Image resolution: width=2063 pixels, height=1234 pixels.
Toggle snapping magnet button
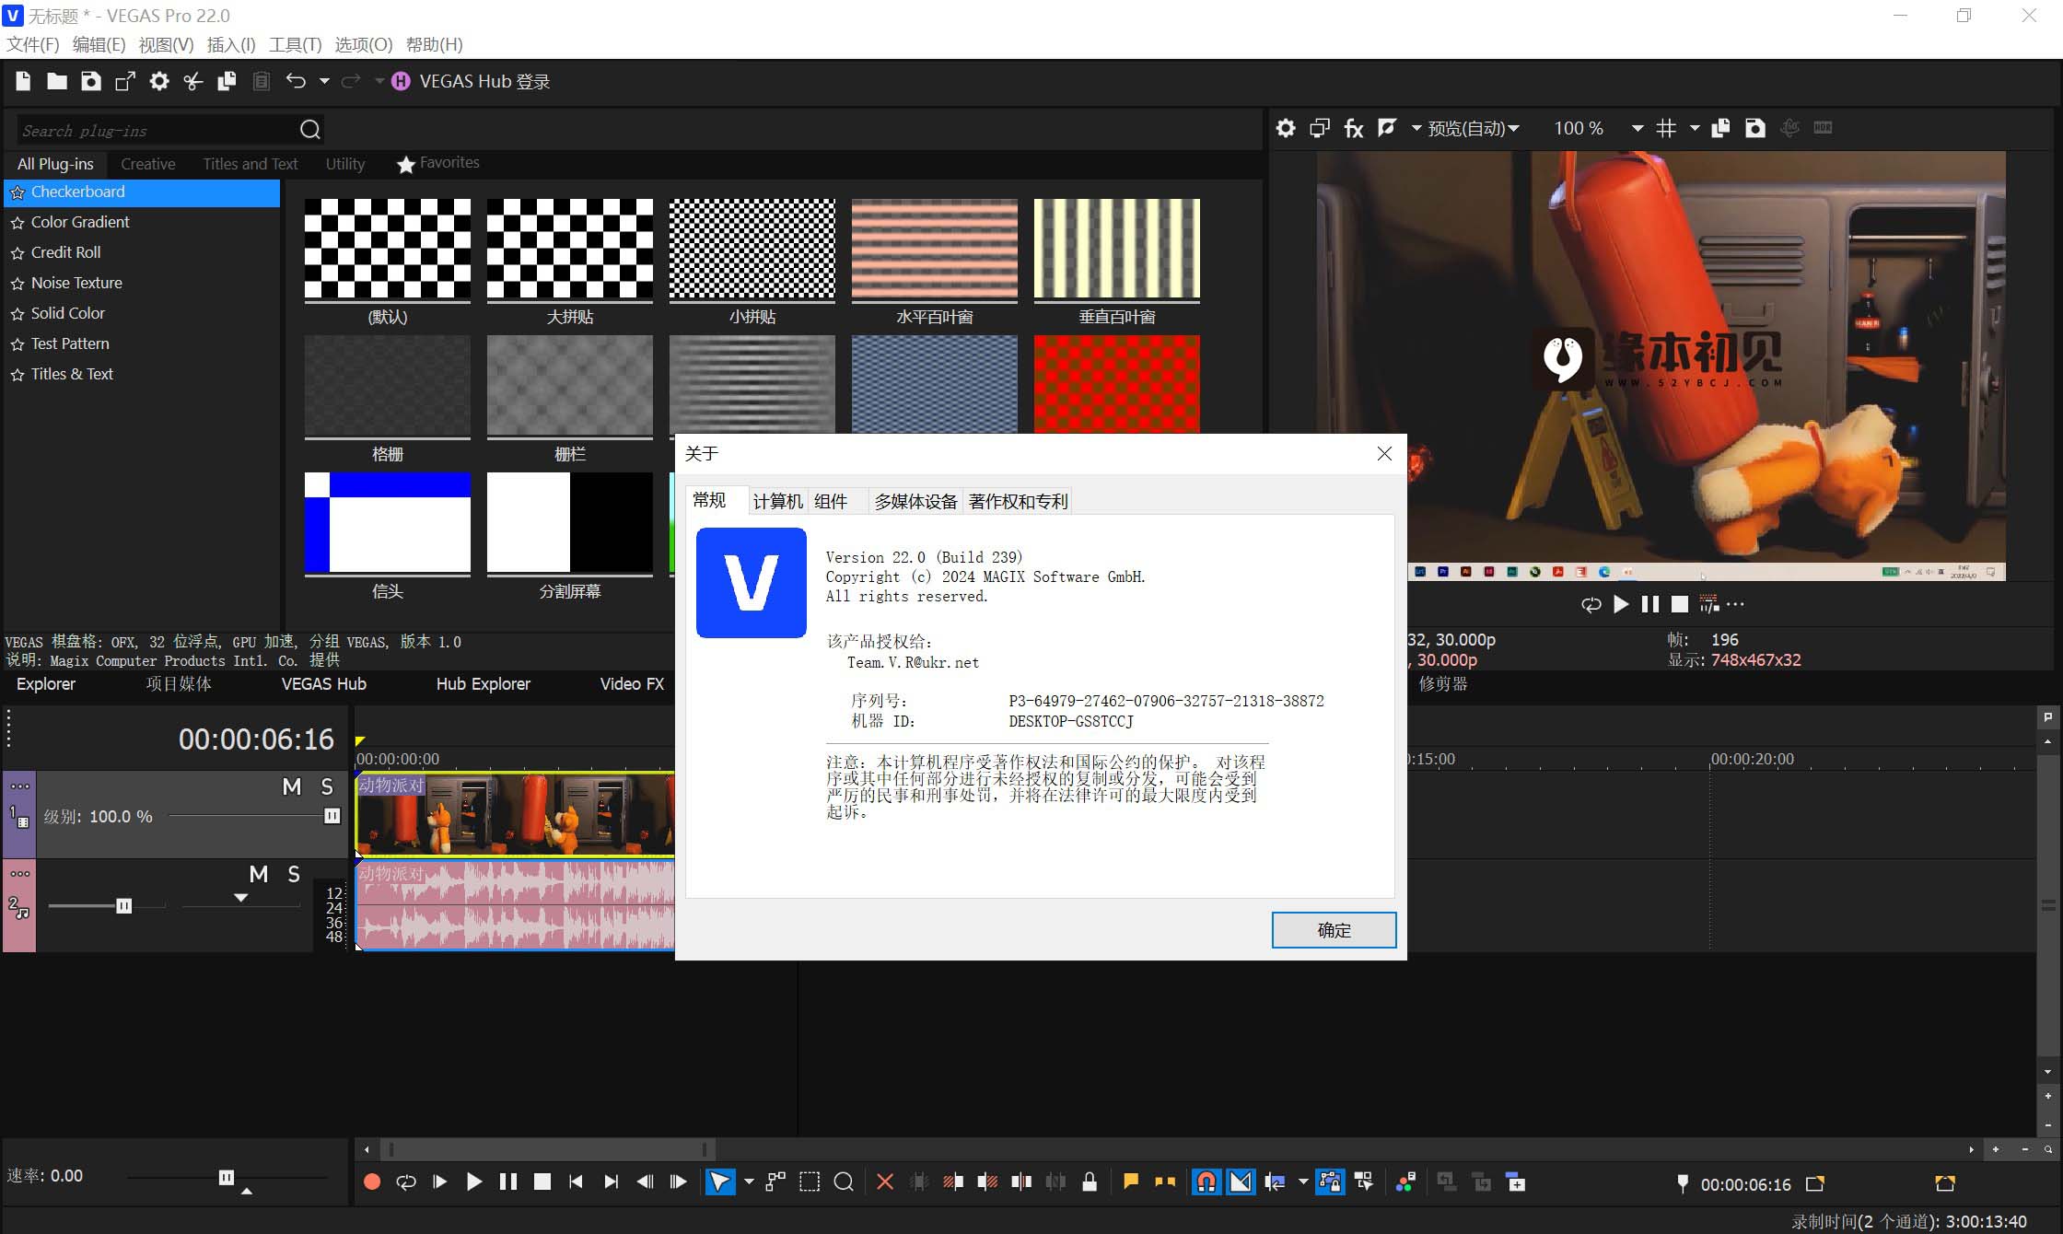pos(1206,1182)
